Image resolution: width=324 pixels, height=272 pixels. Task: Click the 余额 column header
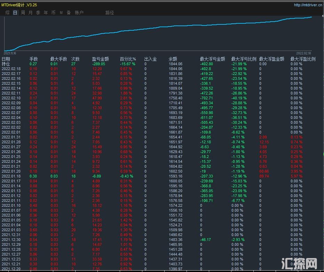point(173,59)
